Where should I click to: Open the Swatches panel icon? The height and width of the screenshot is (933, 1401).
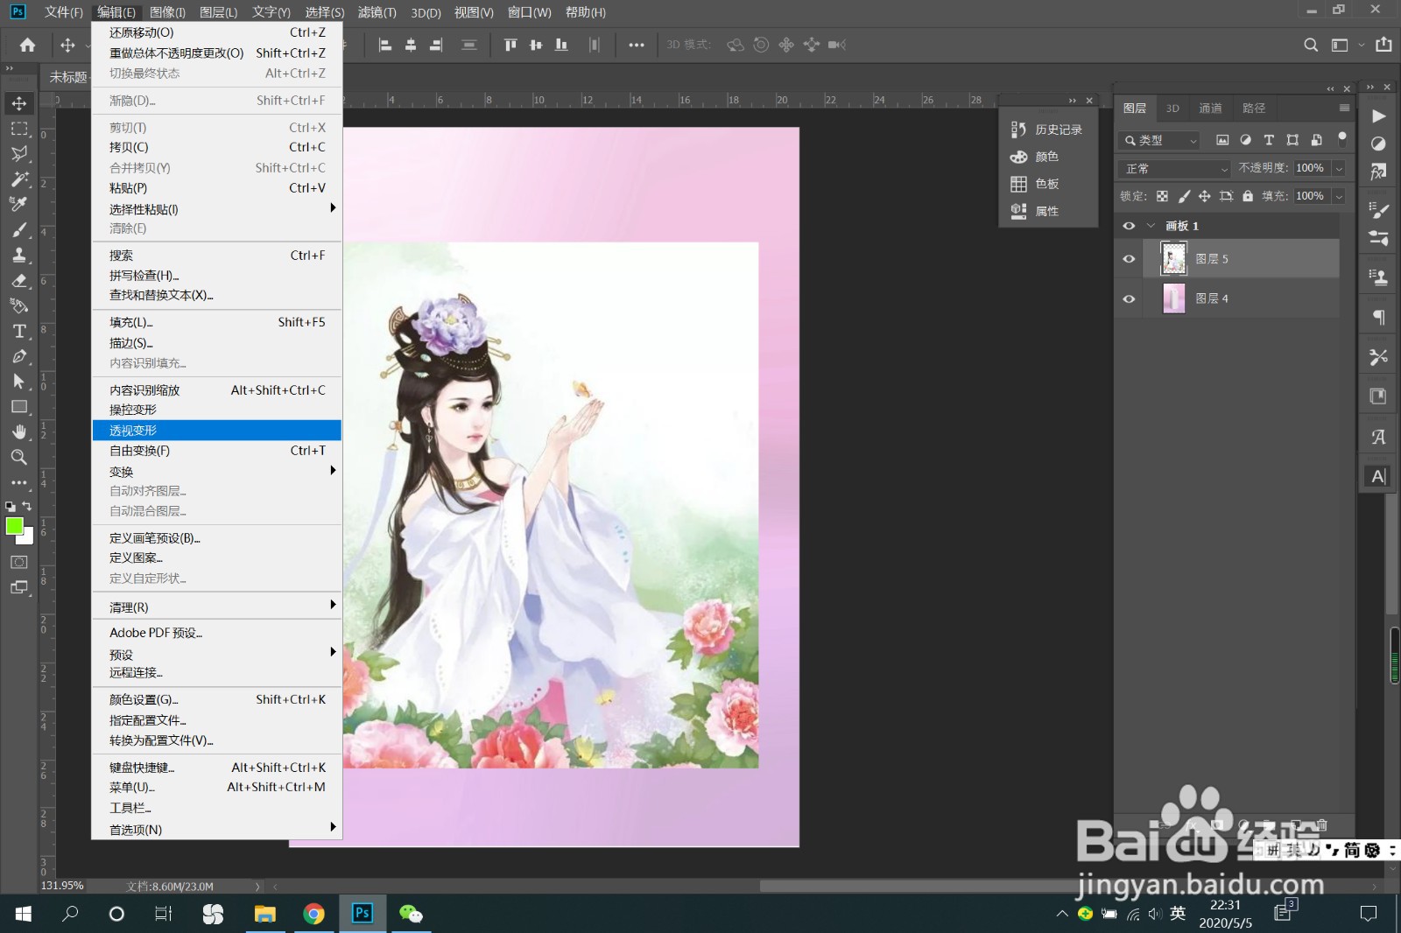[1018, 184]
